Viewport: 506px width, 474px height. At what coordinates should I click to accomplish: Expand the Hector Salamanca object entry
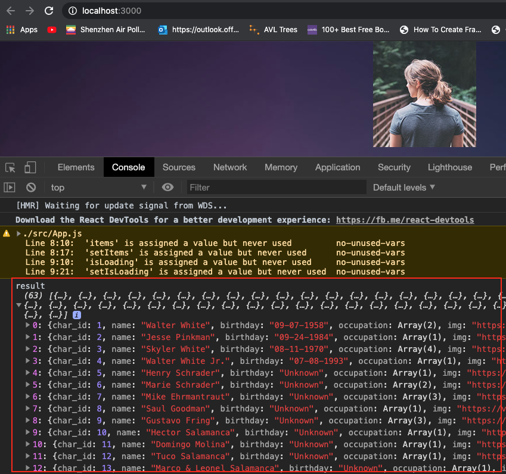pos(28,432)
